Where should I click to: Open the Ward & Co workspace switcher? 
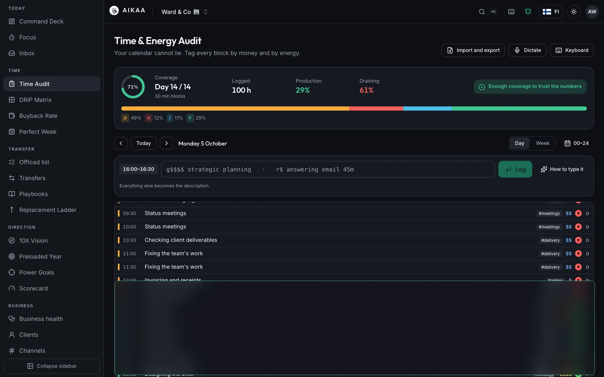tap(184, 12)
